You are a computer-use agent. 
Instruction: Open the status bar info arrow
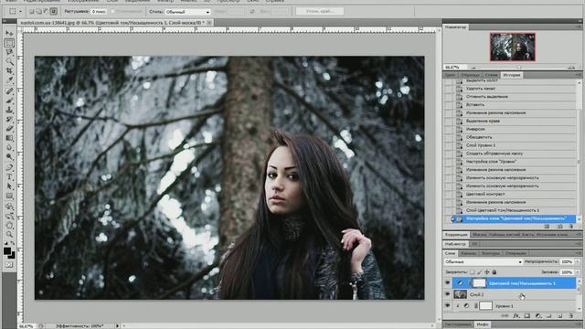(117, 326)
